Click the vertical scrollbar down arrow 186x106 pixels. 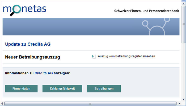(x=184, y=99)
